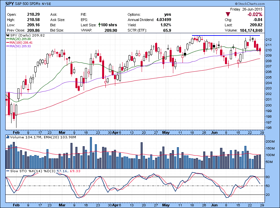
Task: Click the purple MA(50) legend swatch
Action: point(8,46)
